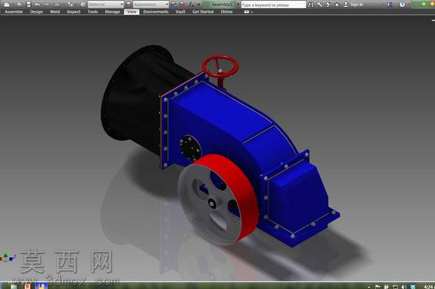Open Help with the question mark icon
Image resolution: width=435 pixels, height=289 pixels.
[x=402, y=4]
